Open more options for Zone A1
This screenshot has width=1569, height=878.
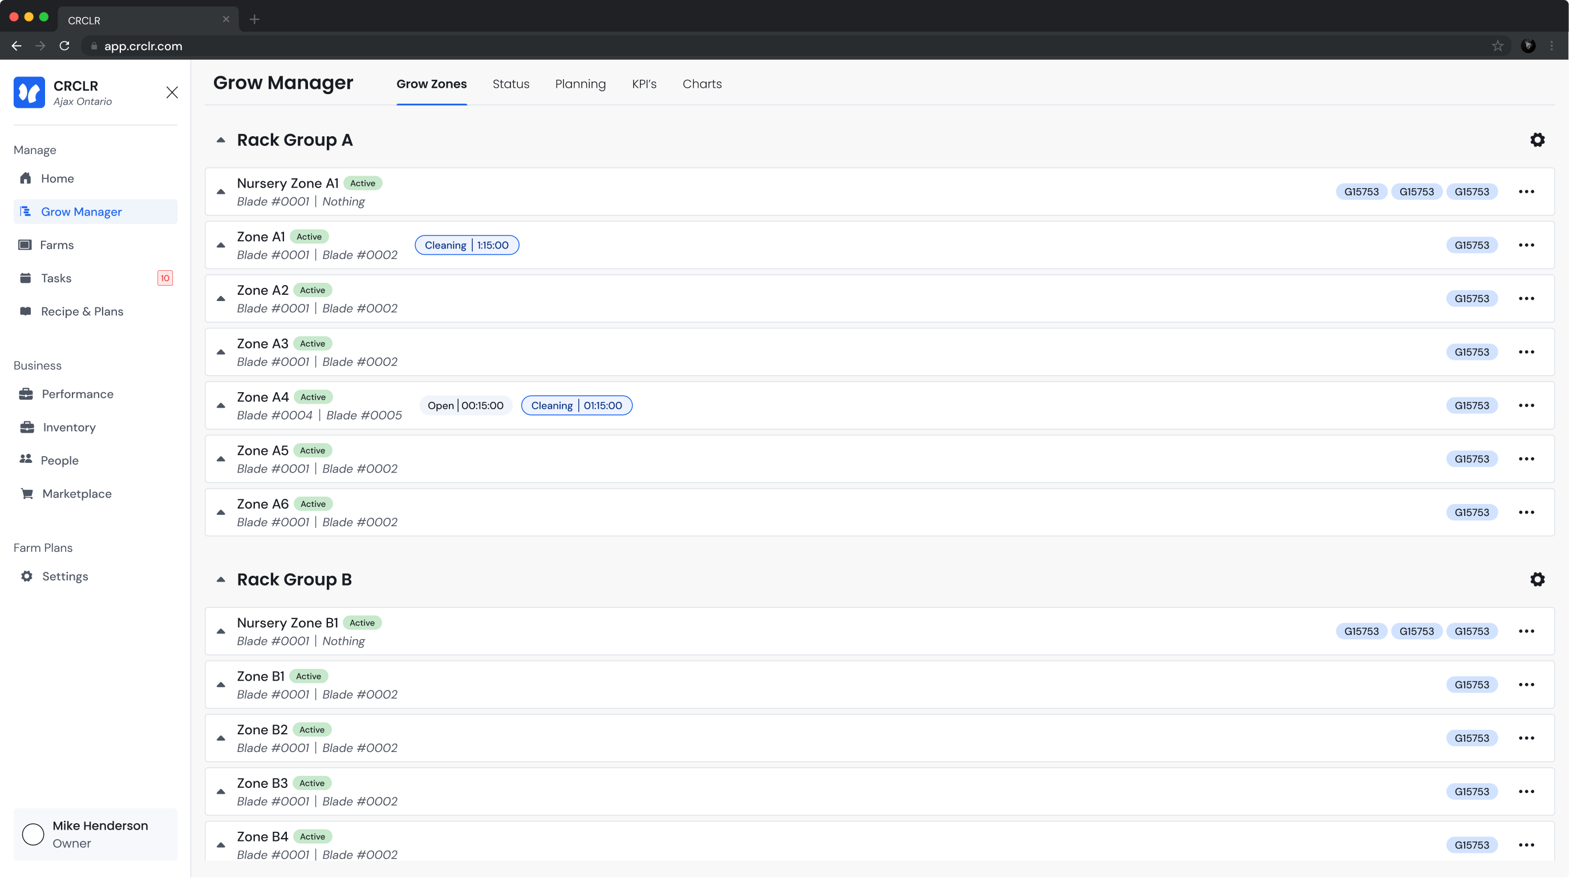[1526, 245]
